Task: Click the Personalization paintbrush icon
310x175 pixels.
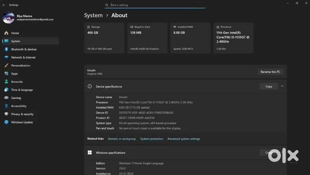Action: (6, 65)
